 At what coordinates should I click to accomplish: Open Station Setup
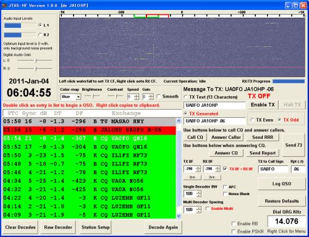(96, 227)
